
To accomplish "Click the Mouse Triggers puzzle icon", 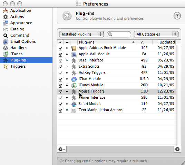I will [74, 92].
